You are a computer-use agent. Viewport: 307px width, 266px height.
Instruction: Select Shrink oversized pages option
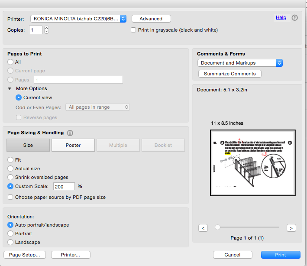point(10,177)
